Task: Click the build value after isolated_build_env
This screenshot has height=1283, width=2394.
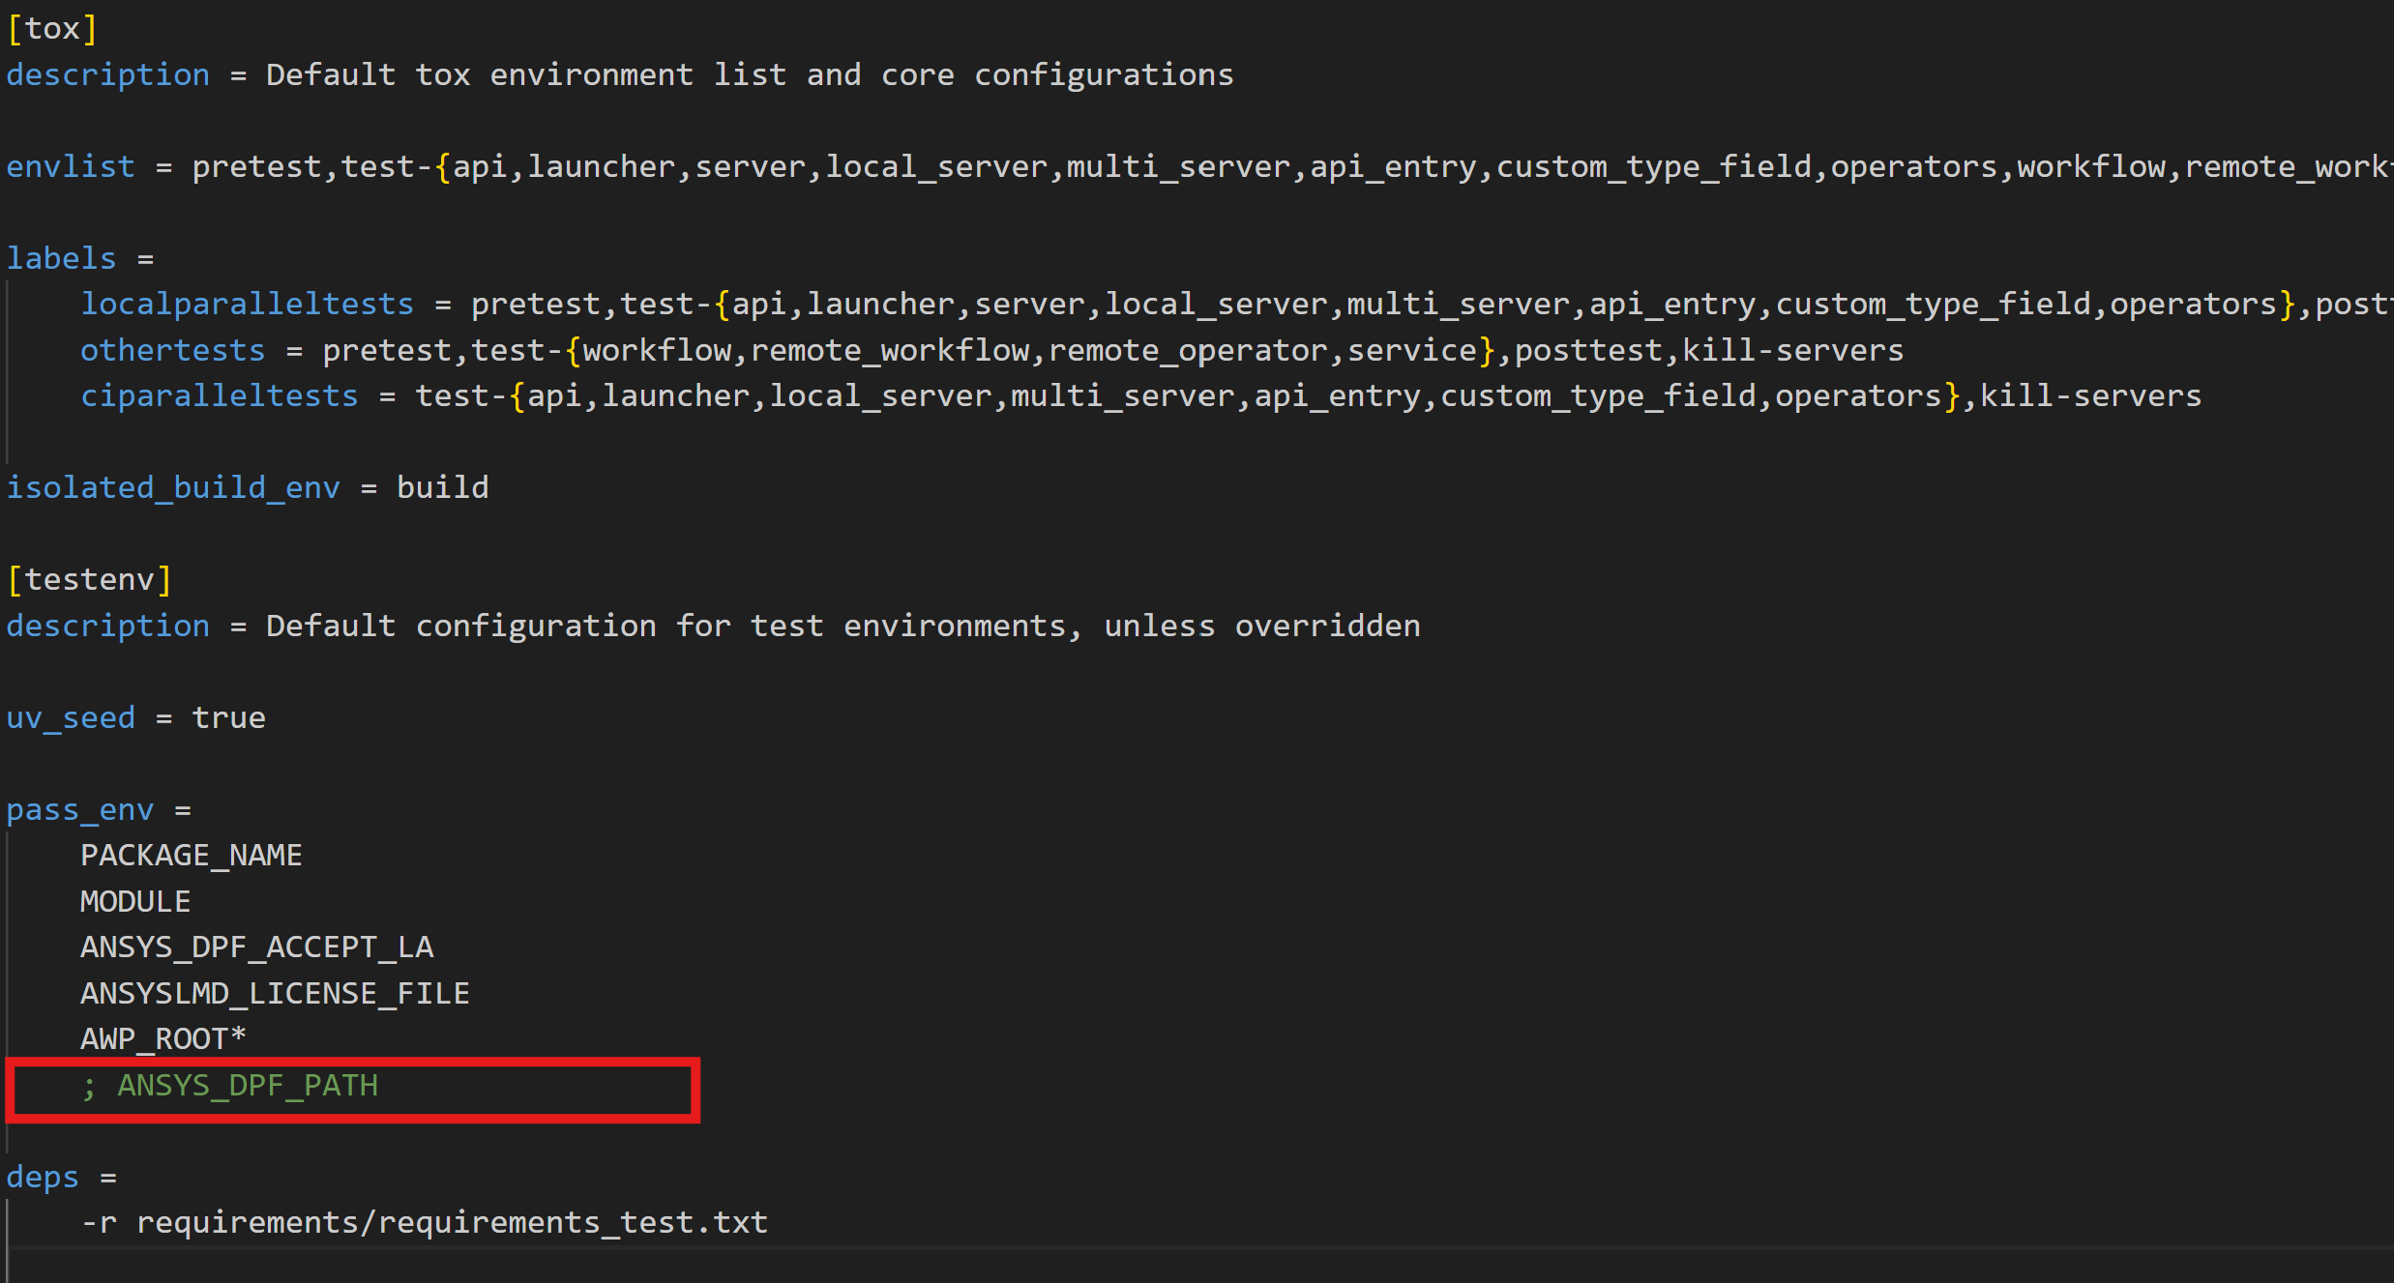Action: (442, 487)
